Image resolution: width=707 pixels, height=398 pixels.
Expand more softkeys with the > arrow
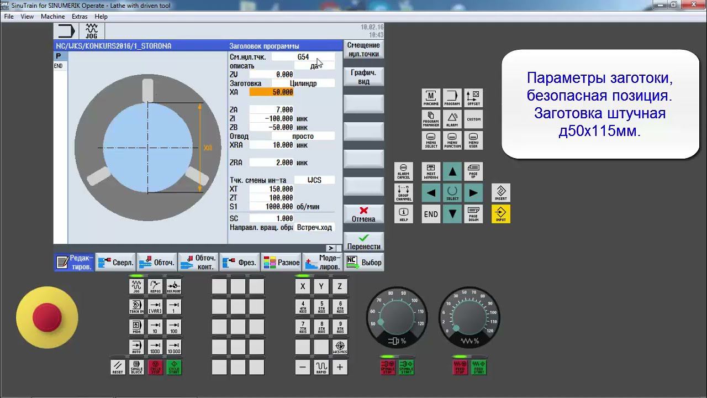[332, 248]
